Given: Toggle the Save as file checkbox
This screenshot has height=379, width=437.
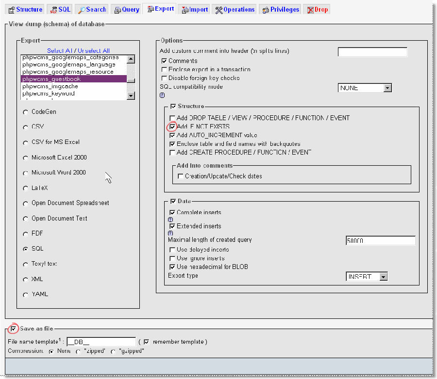Looking at the screenshot, I should (13, 329).
